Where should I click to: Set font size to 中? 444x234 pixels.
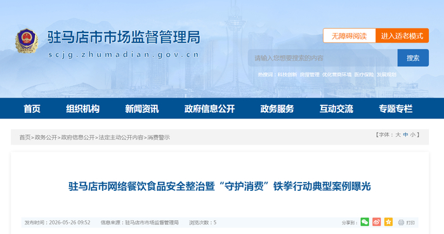point(405,134)
